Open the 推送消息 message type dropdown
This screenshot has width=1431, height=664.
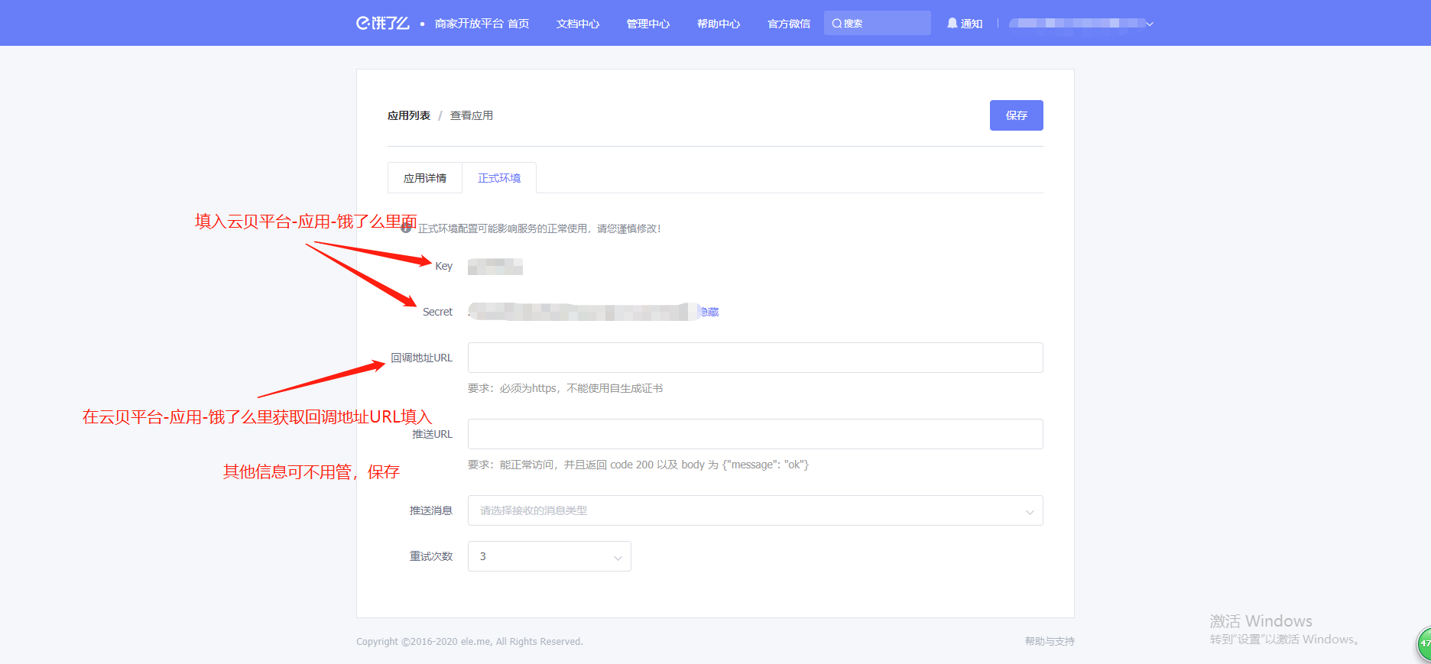pos(754,510)
